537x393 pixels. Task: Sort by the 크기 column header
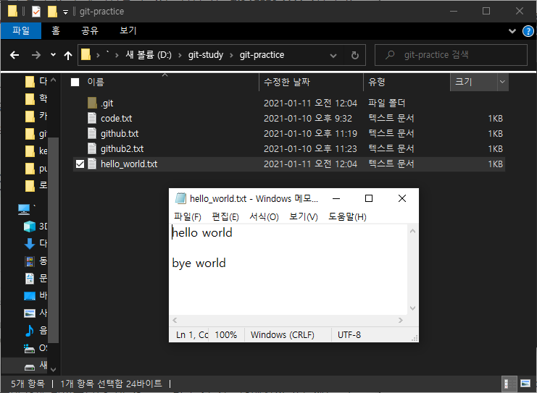463,82
